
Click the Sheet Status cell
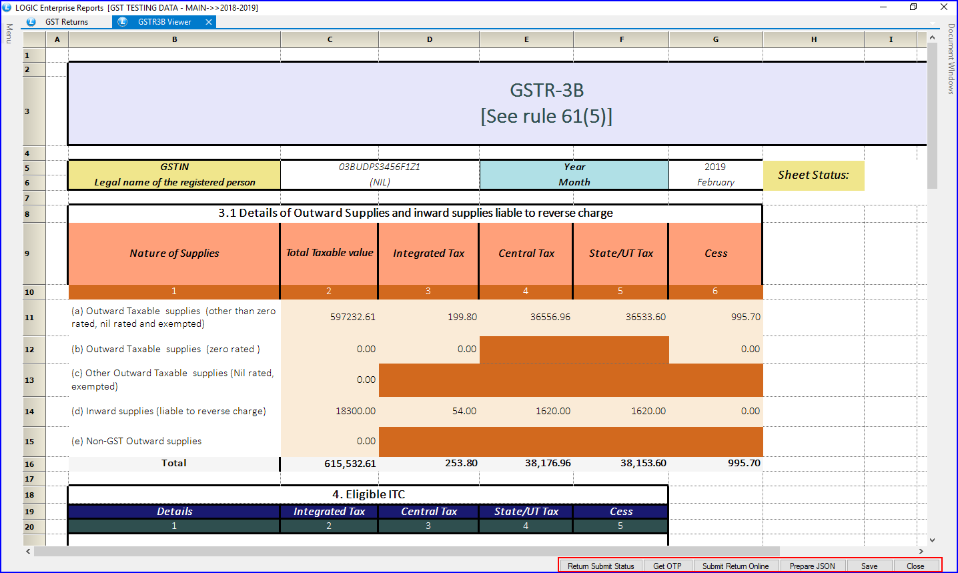click(814, 175)
